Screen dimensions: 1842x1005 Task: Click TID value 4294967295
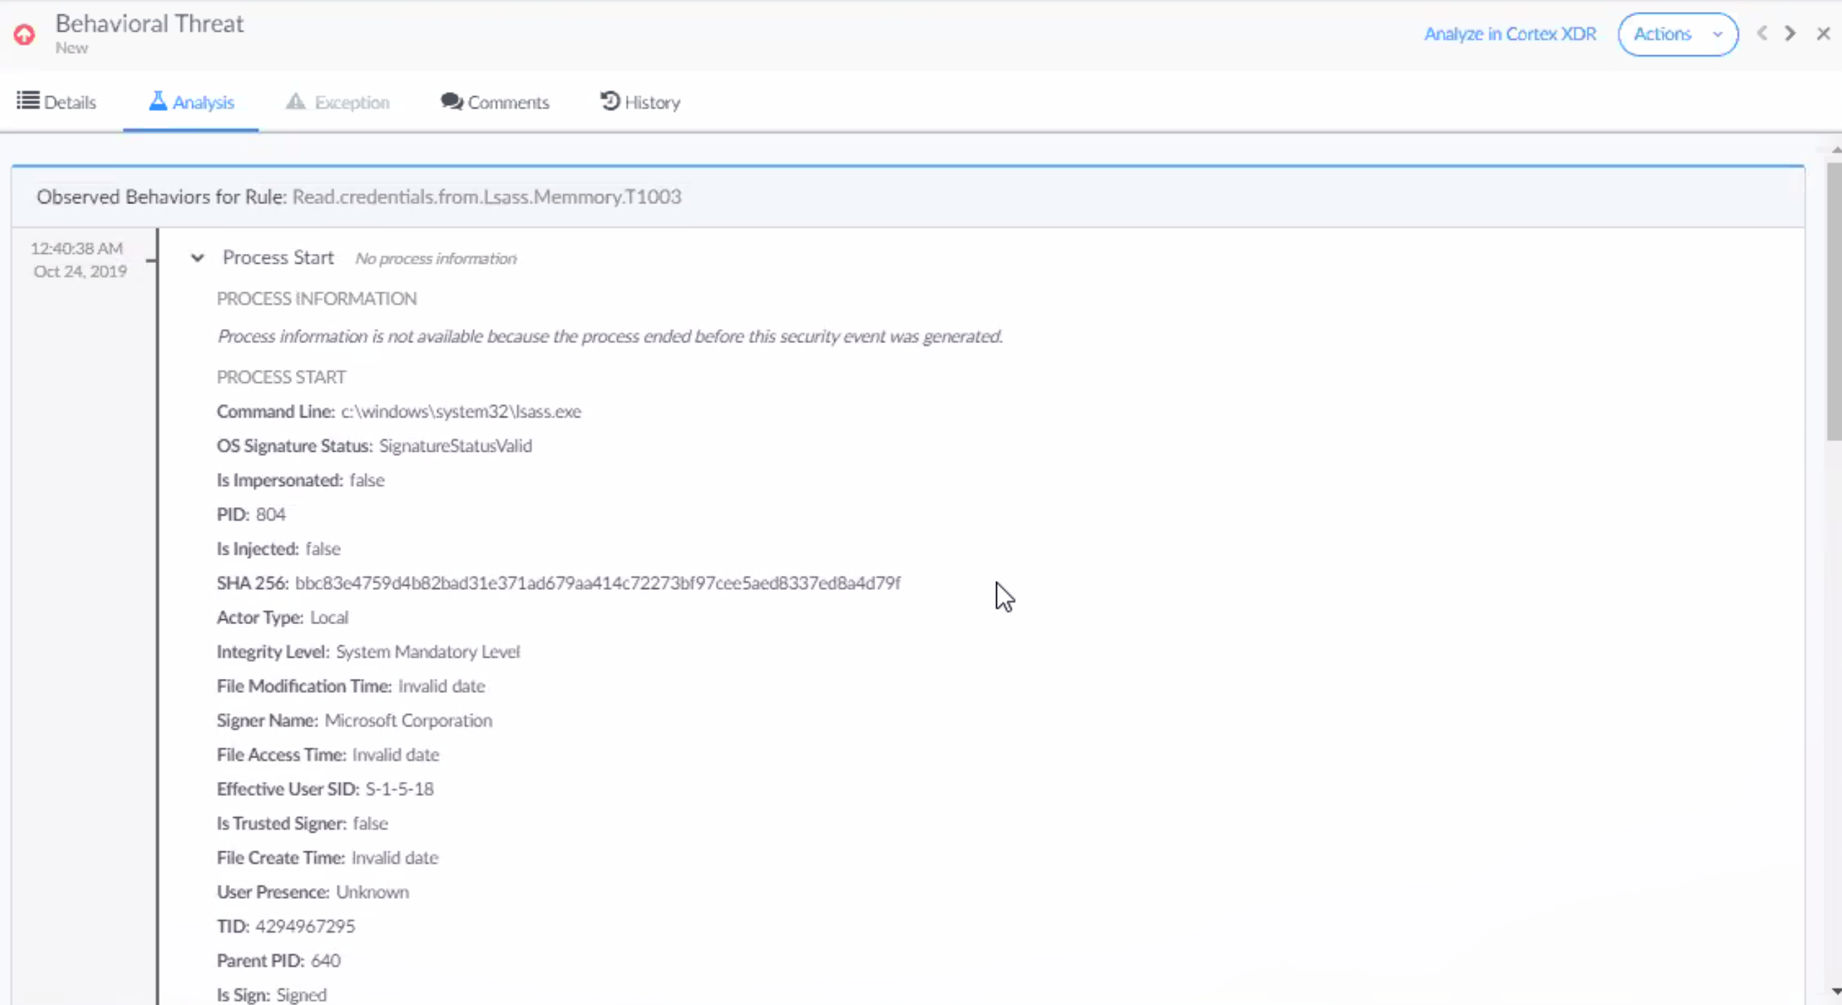tap(305, 926)
